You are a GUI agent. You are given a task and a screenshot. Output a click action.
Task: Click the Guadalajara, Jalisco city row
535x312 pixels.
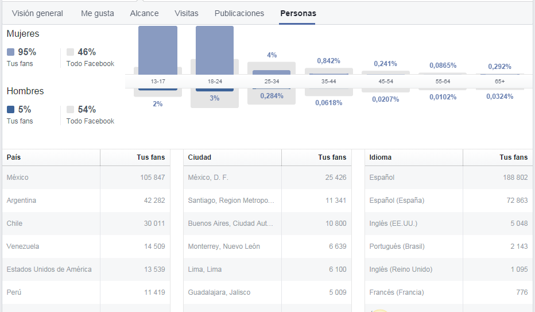pos(267,292)
